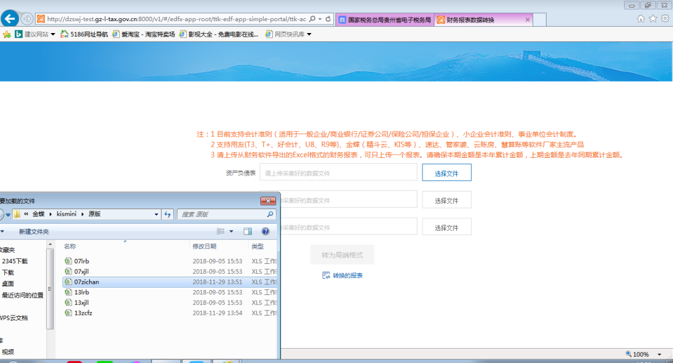Close the file open dialog

(268, 201)
